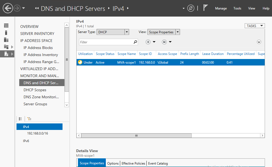The height and width of the screenshot is (167, 272).
Task: Switch to the Effective Policies tab
Action: (x=134, y=163)
